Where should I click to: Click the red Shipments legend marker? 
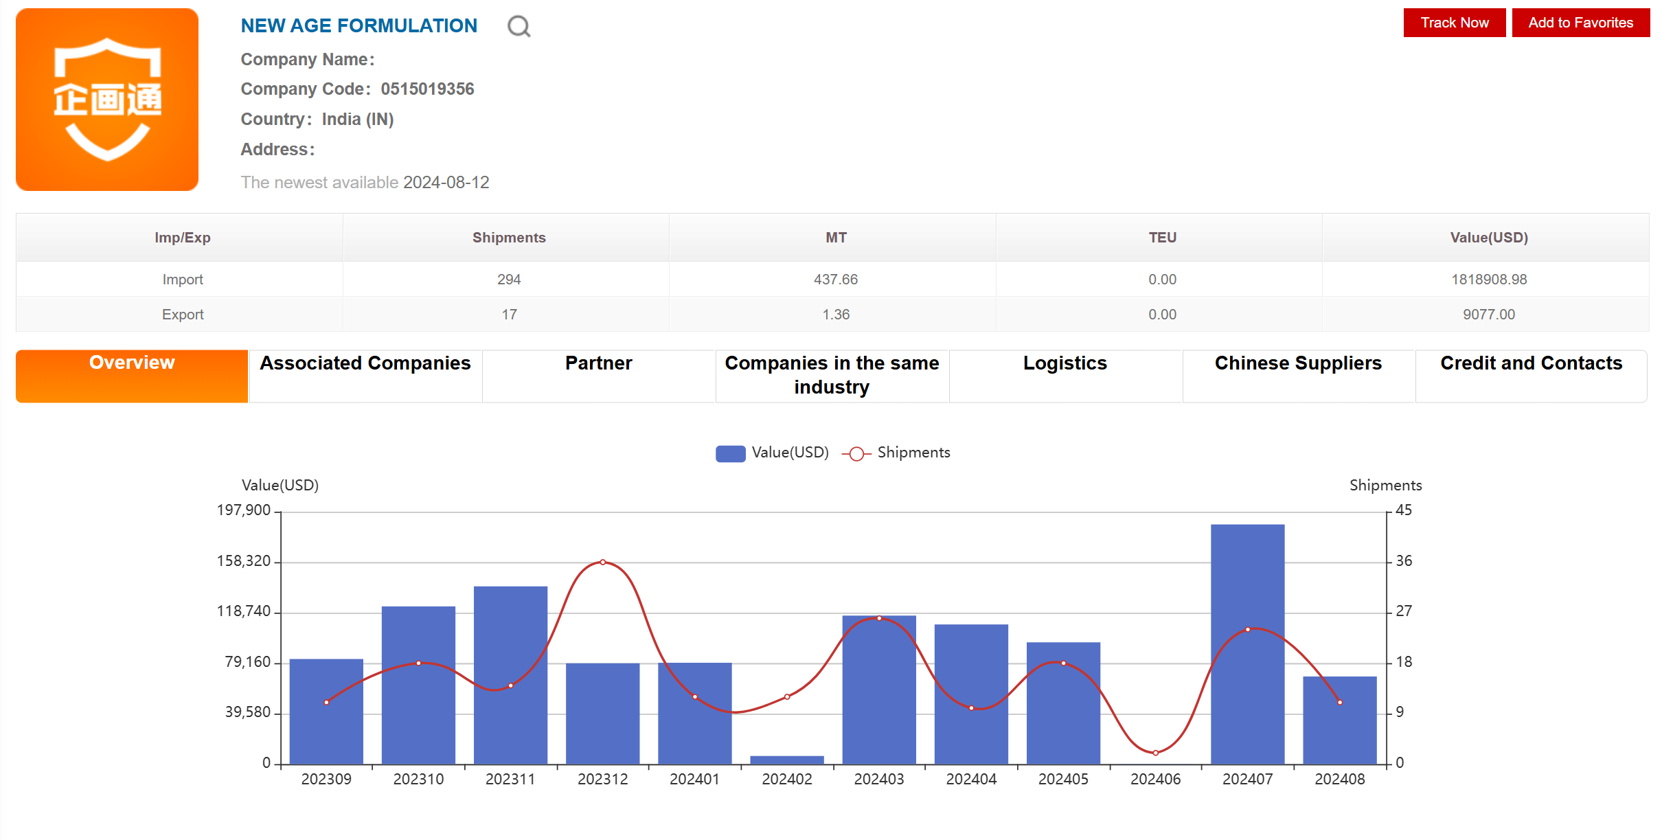[x=856, y=454]
